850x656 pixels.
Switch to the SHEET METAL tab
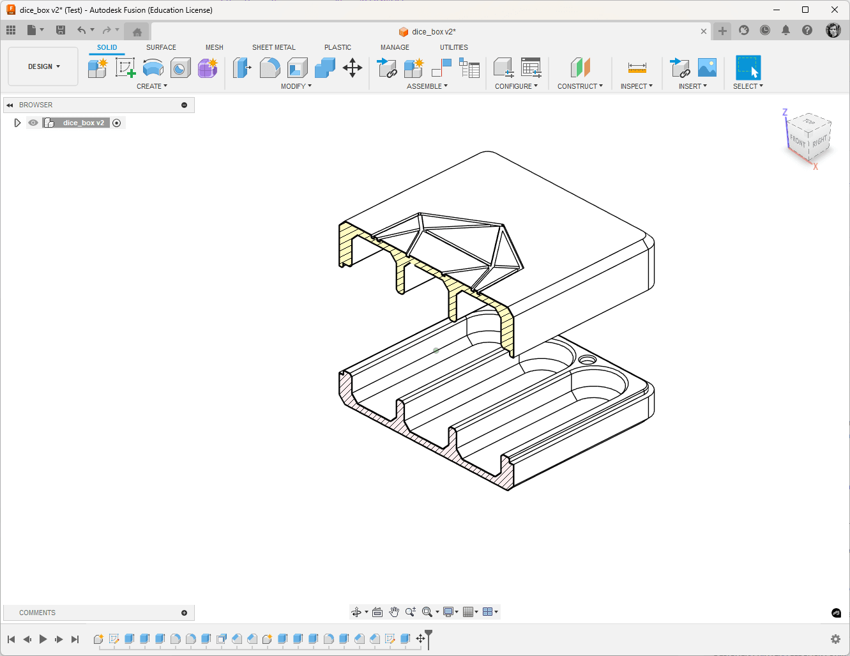274,47
